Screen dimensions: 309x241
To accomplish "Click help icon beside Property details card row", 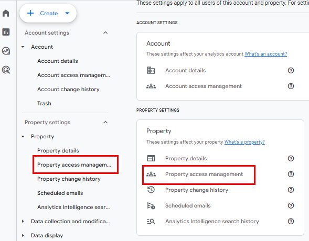I will (x=291, y=158).
